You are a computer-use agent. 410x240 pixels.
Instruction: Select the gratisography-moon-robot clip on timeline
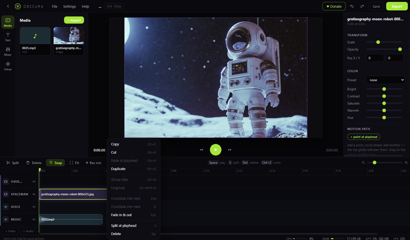[x=73, y=194]
